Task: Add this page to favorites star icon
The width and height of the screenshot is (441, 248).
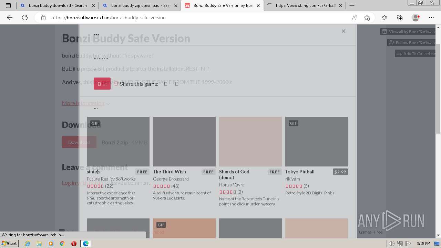Action: coord(367,18)
